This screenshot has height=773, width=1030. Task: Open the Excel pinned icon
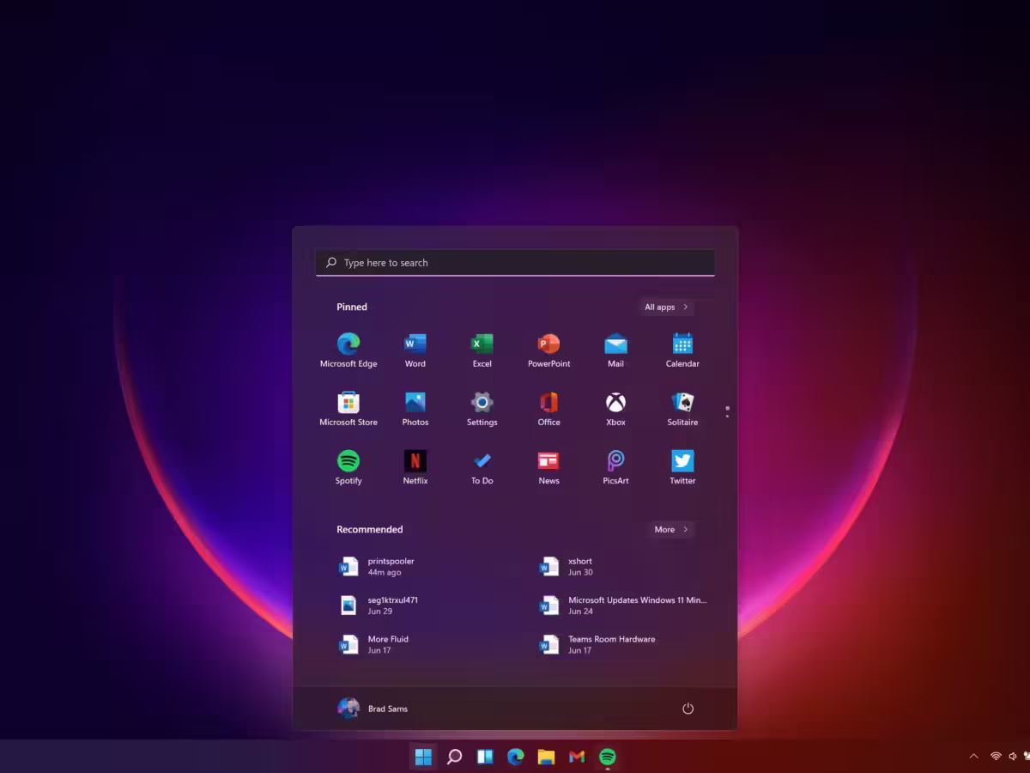click(x=482, y=350)
